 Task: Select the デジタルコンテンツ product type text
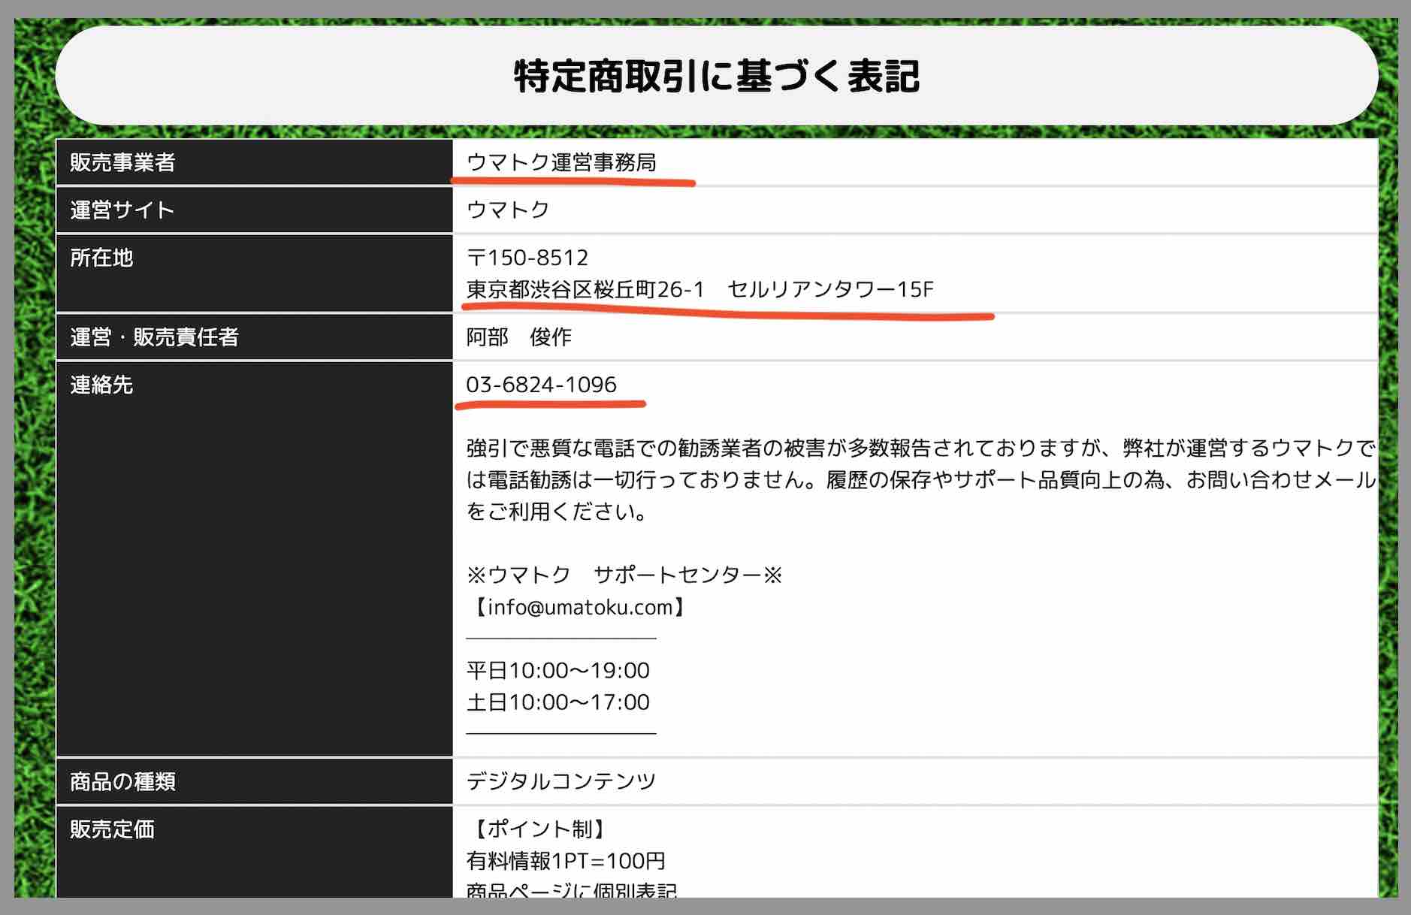[560, 781]
